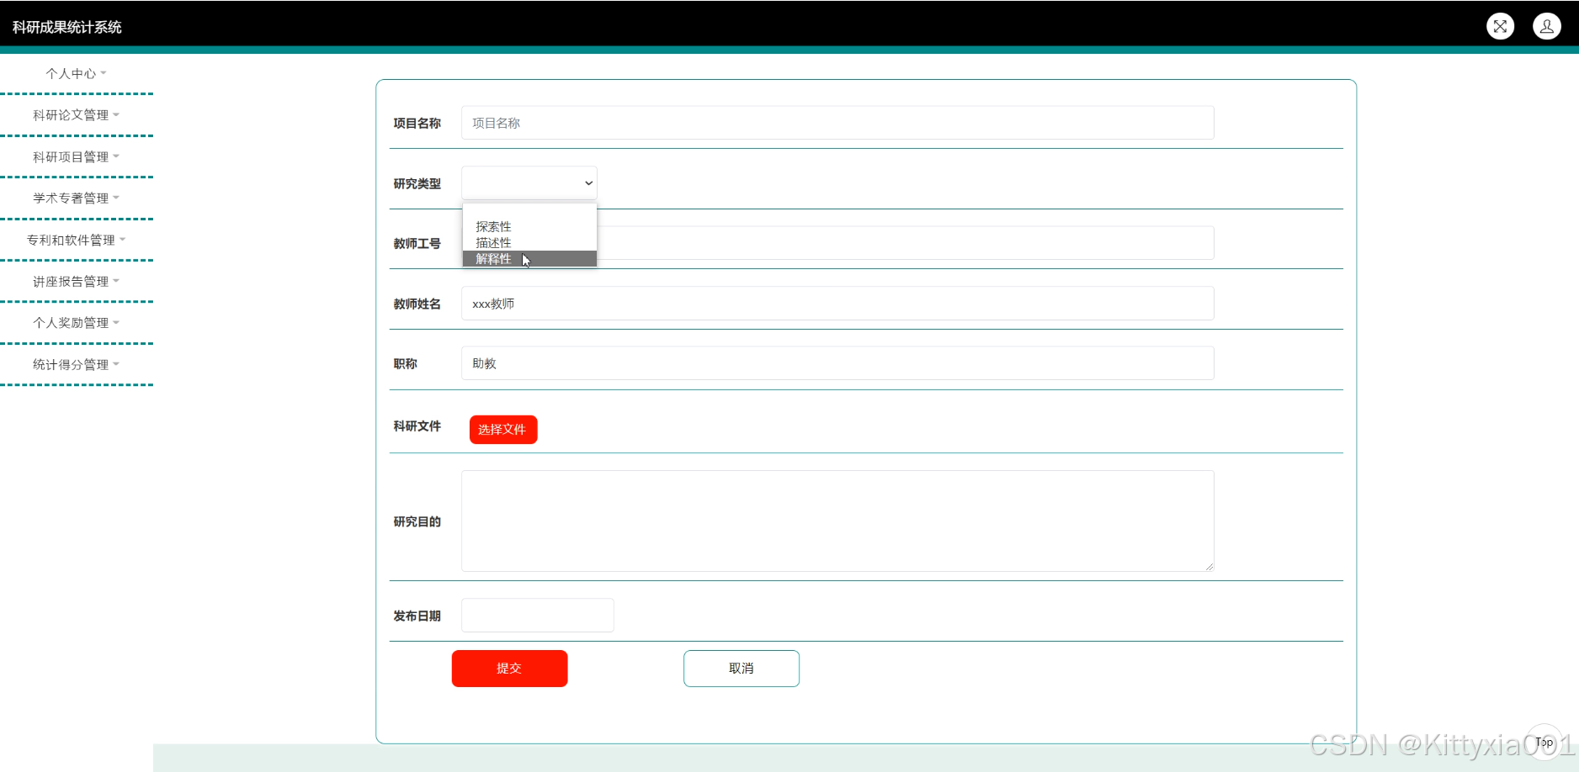Focus the 项目名称 input field
1579x772 pixels.
[x=837, y=123]
